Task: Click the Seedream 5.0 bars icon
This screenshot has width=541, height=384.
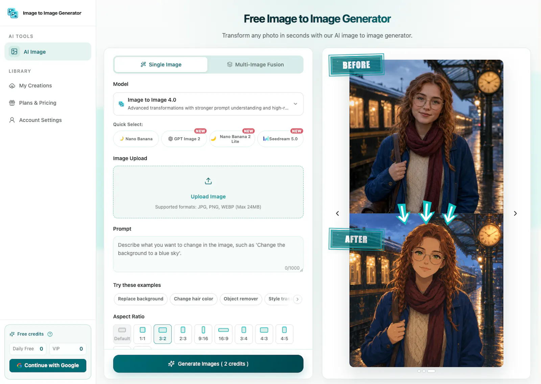Action: 266,139
